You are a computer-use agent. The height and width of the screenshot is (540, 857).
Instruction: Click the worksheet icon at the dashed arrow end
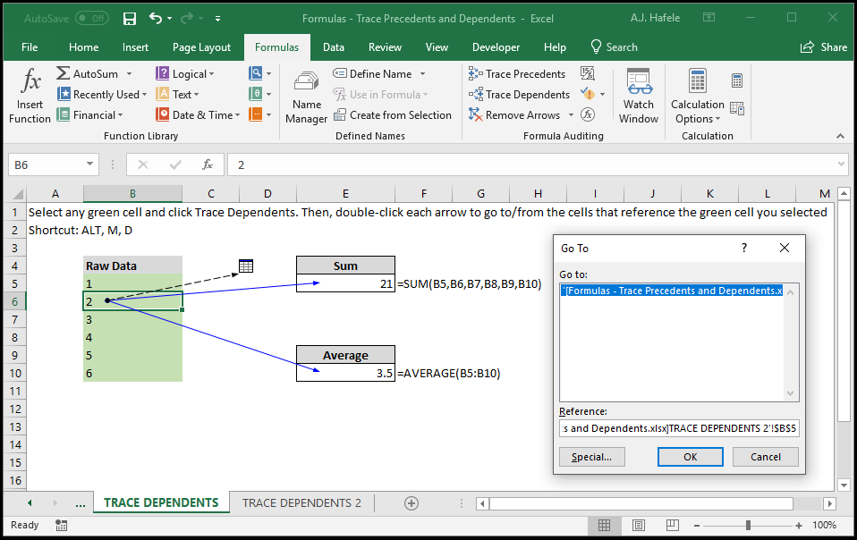[246, 266]
